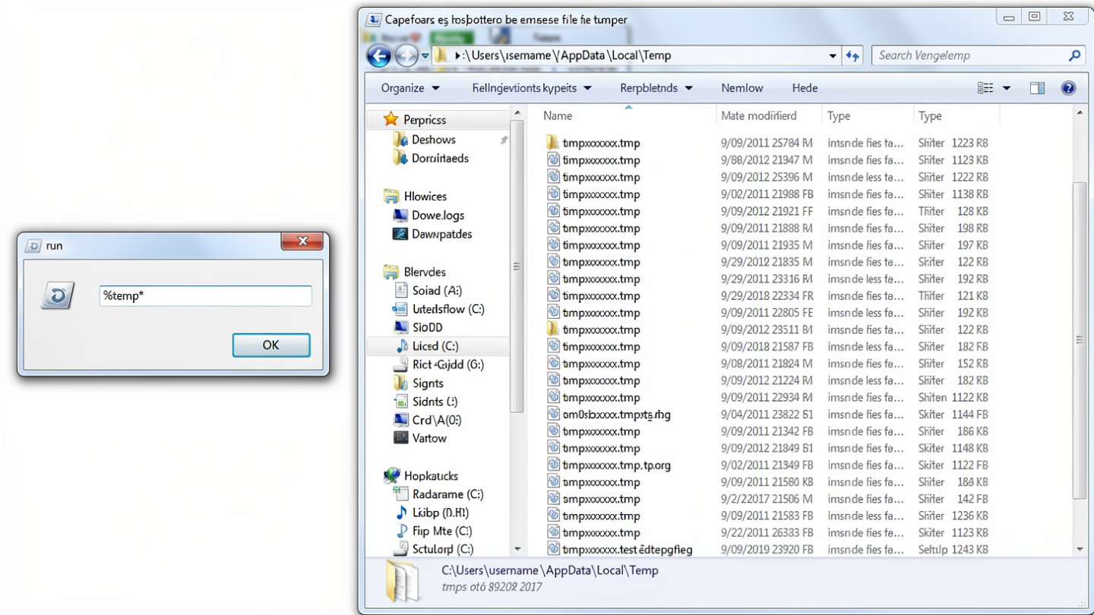Click the search magnifier icon
The height and width of the screenshot is (615, 1094).
pyautogui.click(x=1074, y=55)
